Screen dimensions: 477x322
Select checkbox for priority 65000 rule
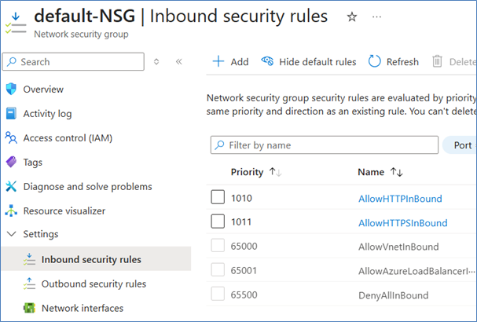pos(218,247)
